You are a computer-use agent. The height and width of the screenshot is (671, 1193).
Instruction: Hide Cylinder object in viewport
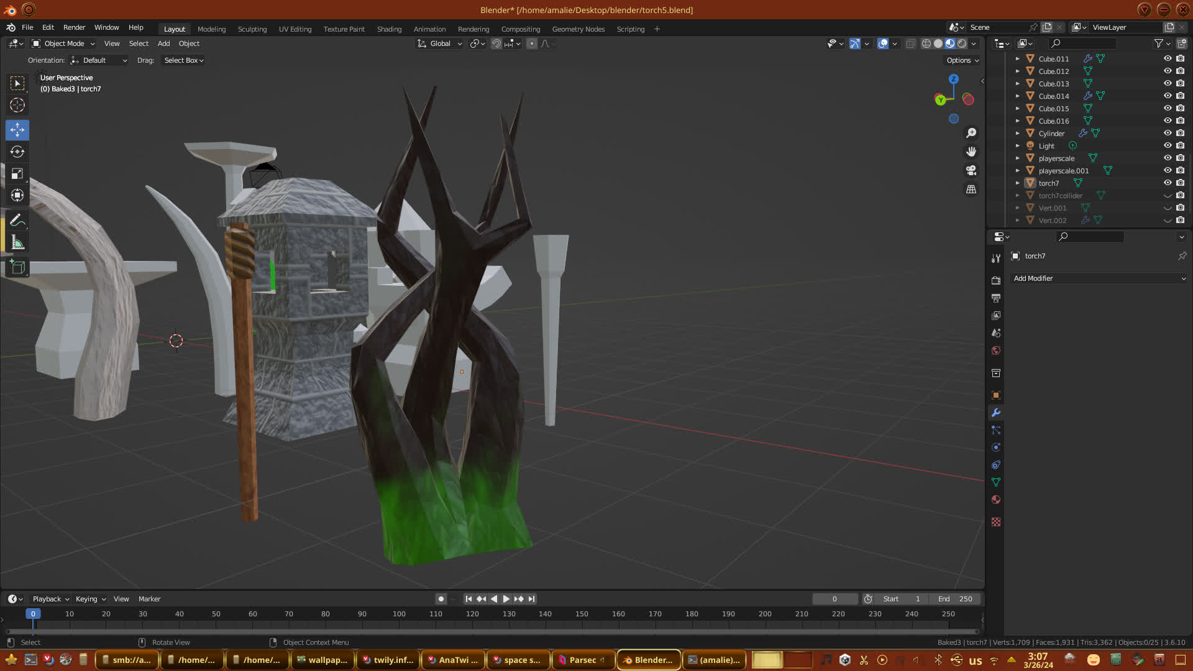click(x=1168, y=133)
